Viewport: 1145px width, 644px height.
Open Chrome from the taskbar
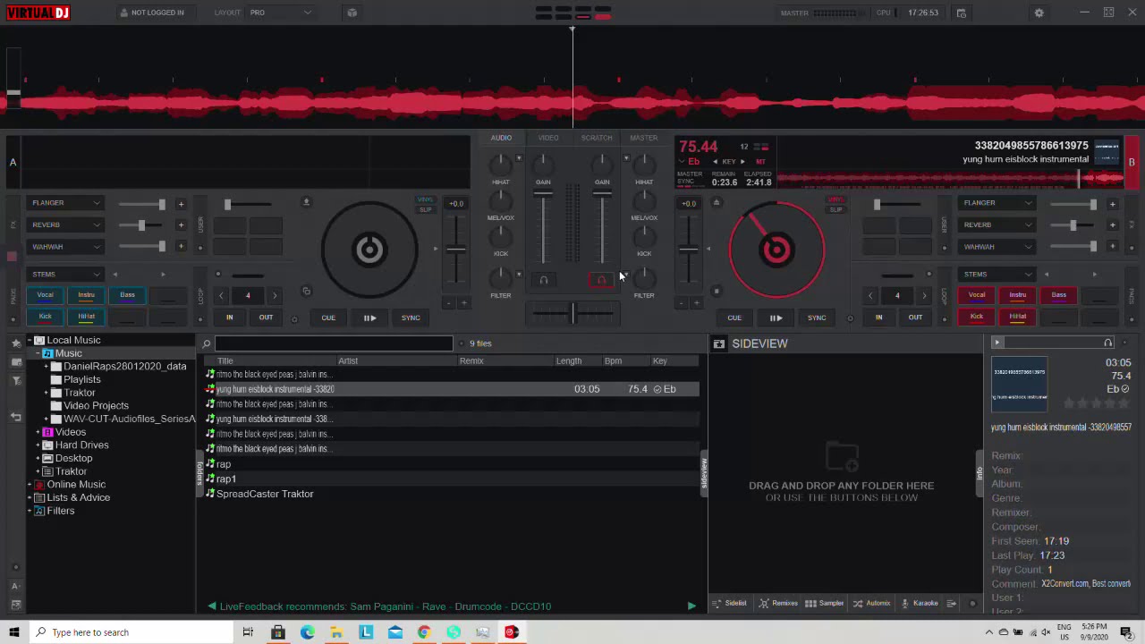coord(424,632)
